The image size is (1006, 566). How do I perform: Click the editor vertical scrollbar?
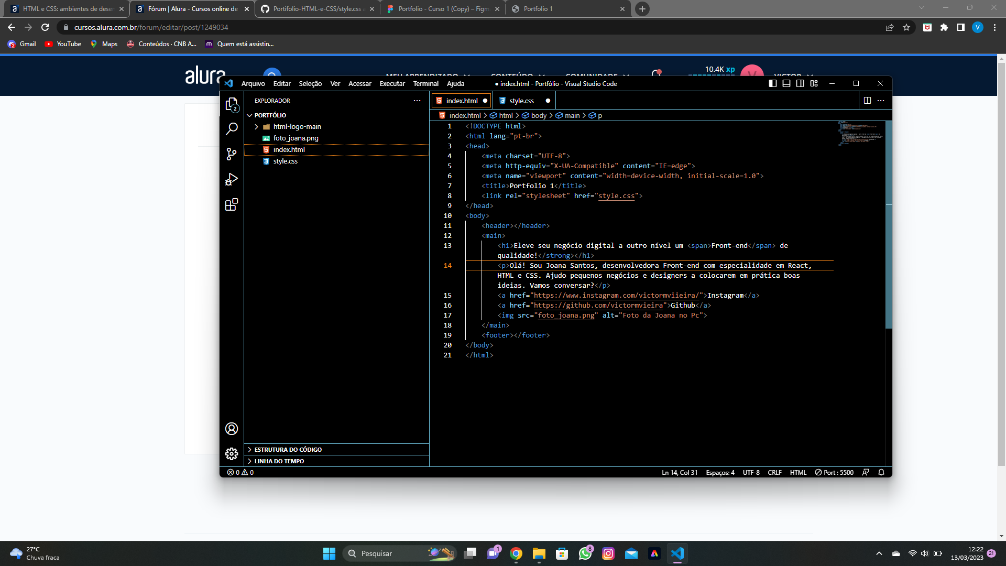[x=889, y=225]
